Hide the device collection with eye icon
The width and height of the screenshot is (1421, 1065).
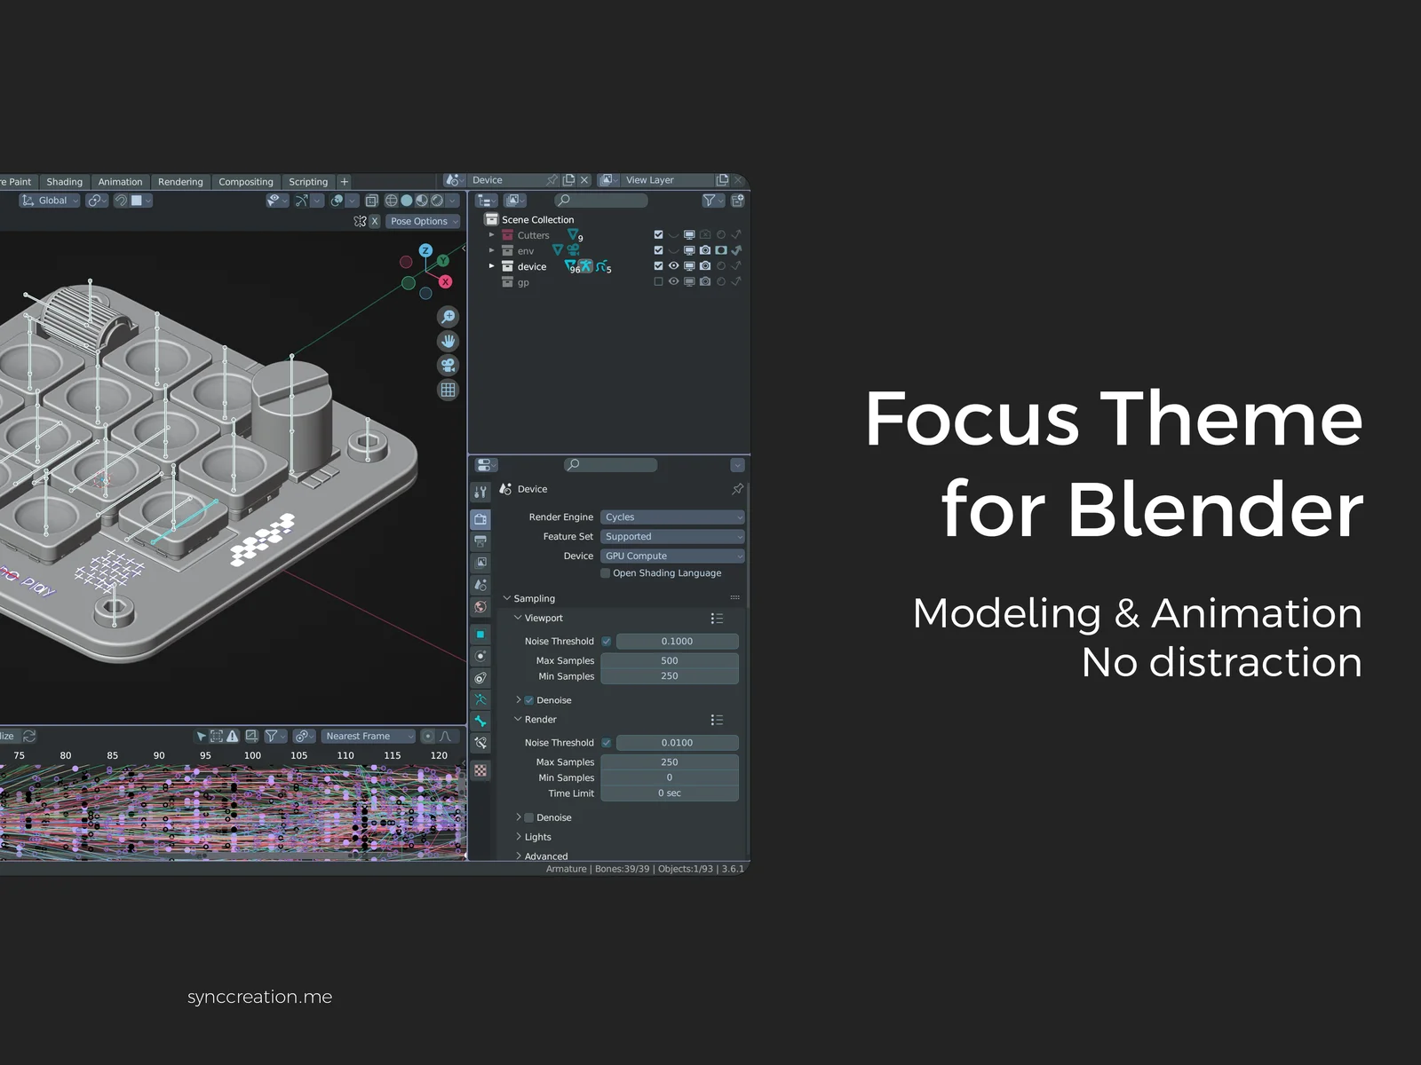pyautogui.click(x=674, y=266)
